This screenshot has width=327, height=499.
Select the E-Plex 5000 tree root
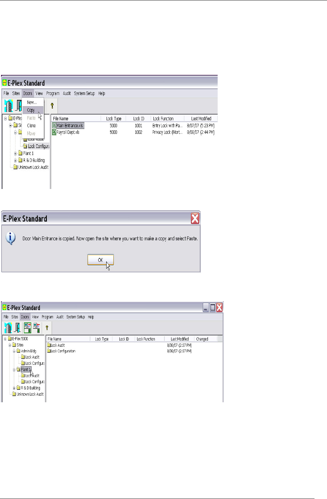[18, 339]
